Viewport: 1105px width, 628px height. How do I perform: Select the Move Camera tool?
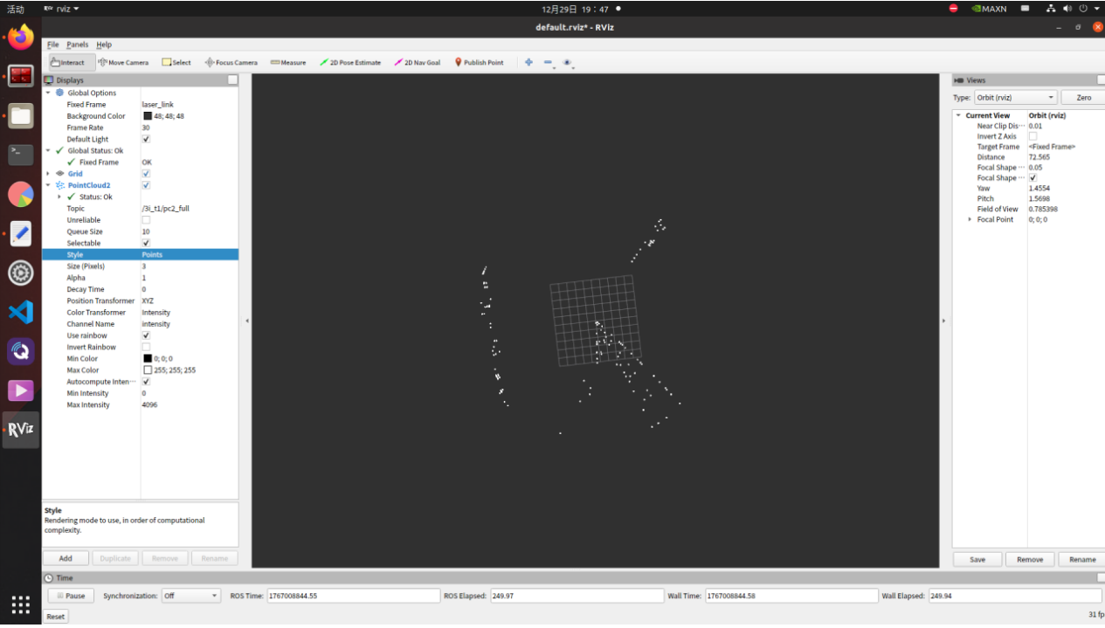coord(123,63)
